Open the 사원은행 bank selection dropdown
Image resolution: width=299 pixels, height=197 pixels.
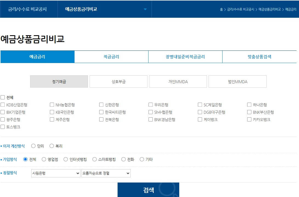[x=56, y=173]
